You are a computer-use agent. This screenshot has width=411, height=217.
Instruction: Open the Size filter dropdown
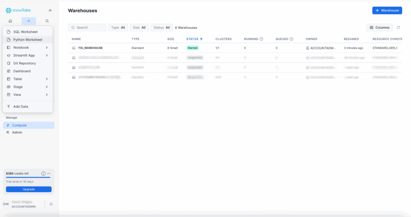click(139, 28)
